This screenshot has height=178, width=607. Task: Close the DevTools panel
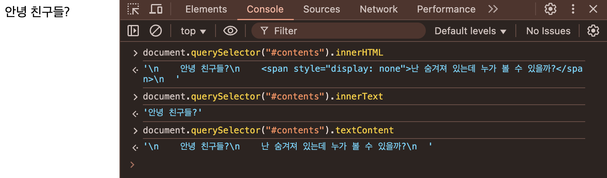pyautogui.click(x=593, y=9)
